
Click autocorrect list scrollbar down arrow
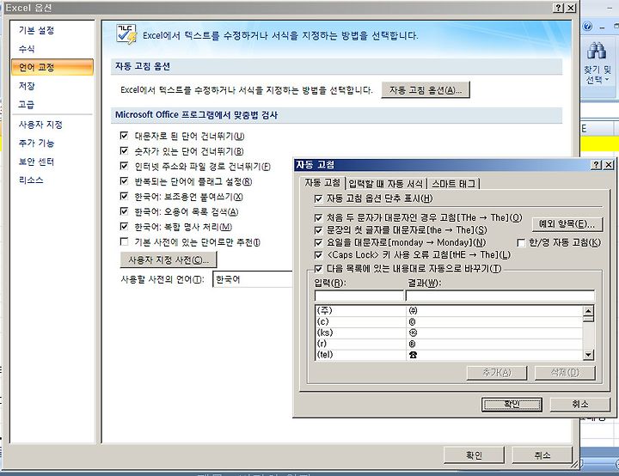(588, 355)
